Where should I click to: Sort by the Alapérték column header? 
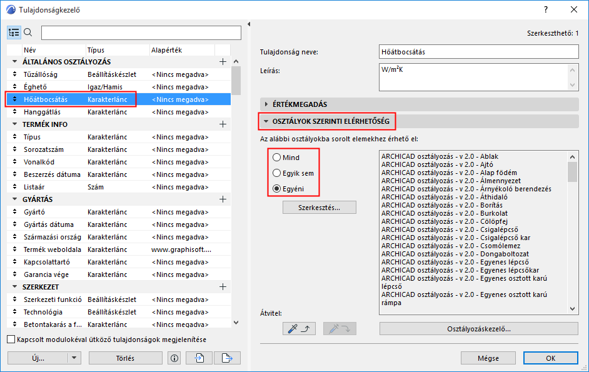point(182,50)
